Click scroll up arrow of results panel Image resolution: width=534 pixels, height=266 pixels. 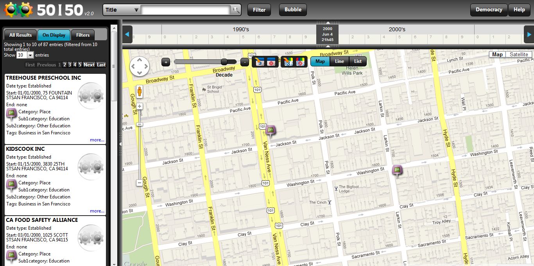click(114, 28)
